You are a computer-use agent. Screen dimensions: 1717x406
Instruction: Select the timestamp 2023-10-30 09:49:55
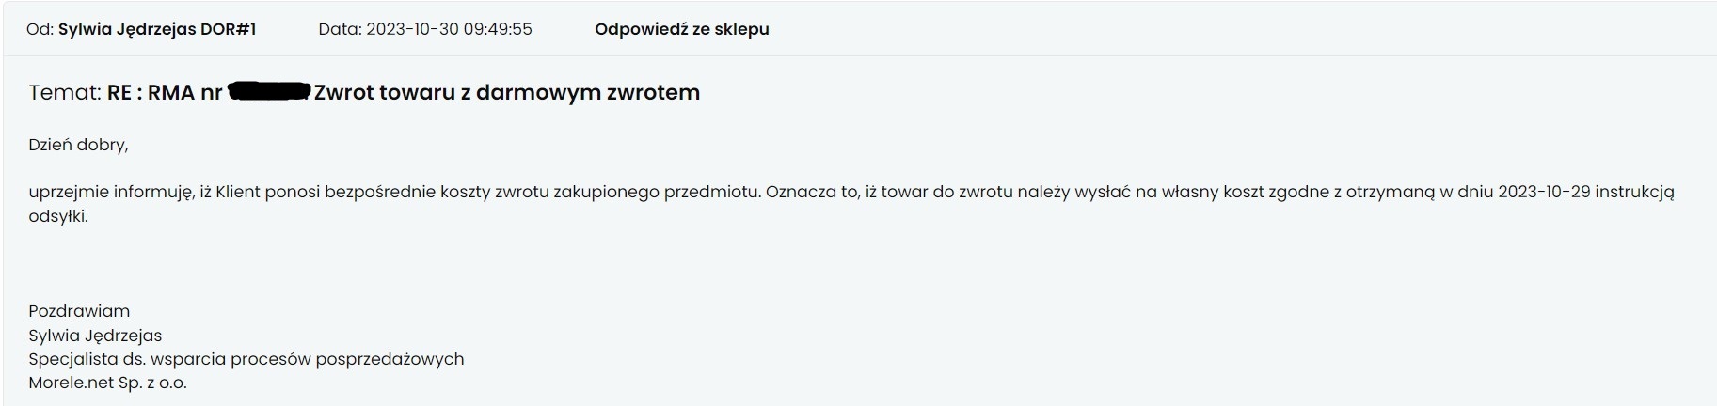coord(449,29)
